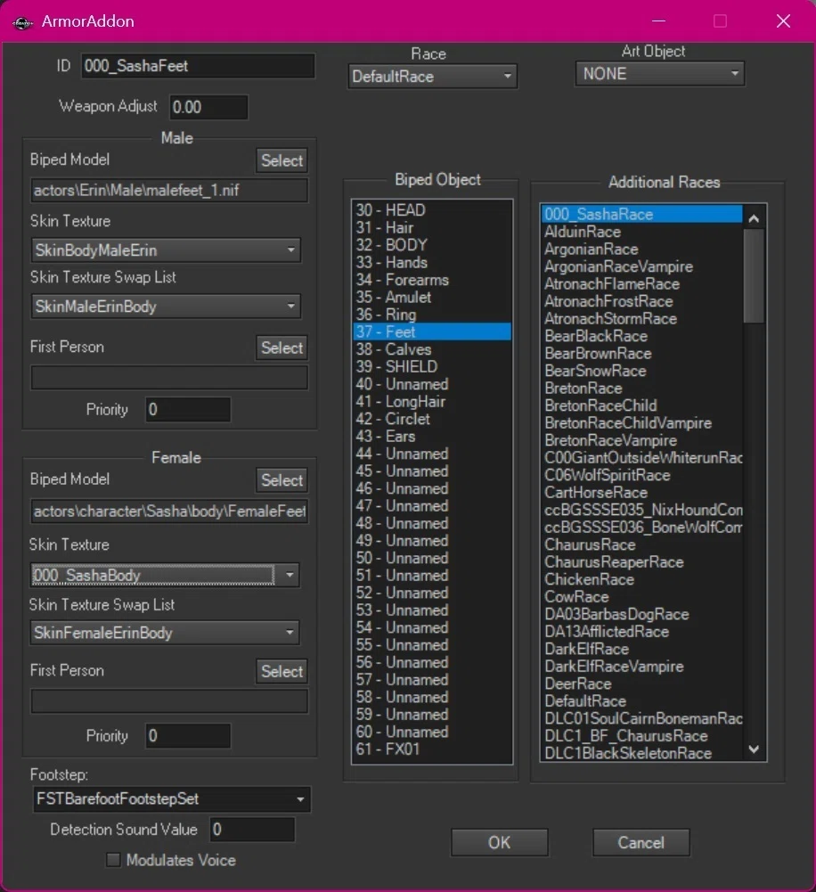Screen dimensions: 816x892
Task: Click Select next to Male First Person
Action: click(282, 348)
